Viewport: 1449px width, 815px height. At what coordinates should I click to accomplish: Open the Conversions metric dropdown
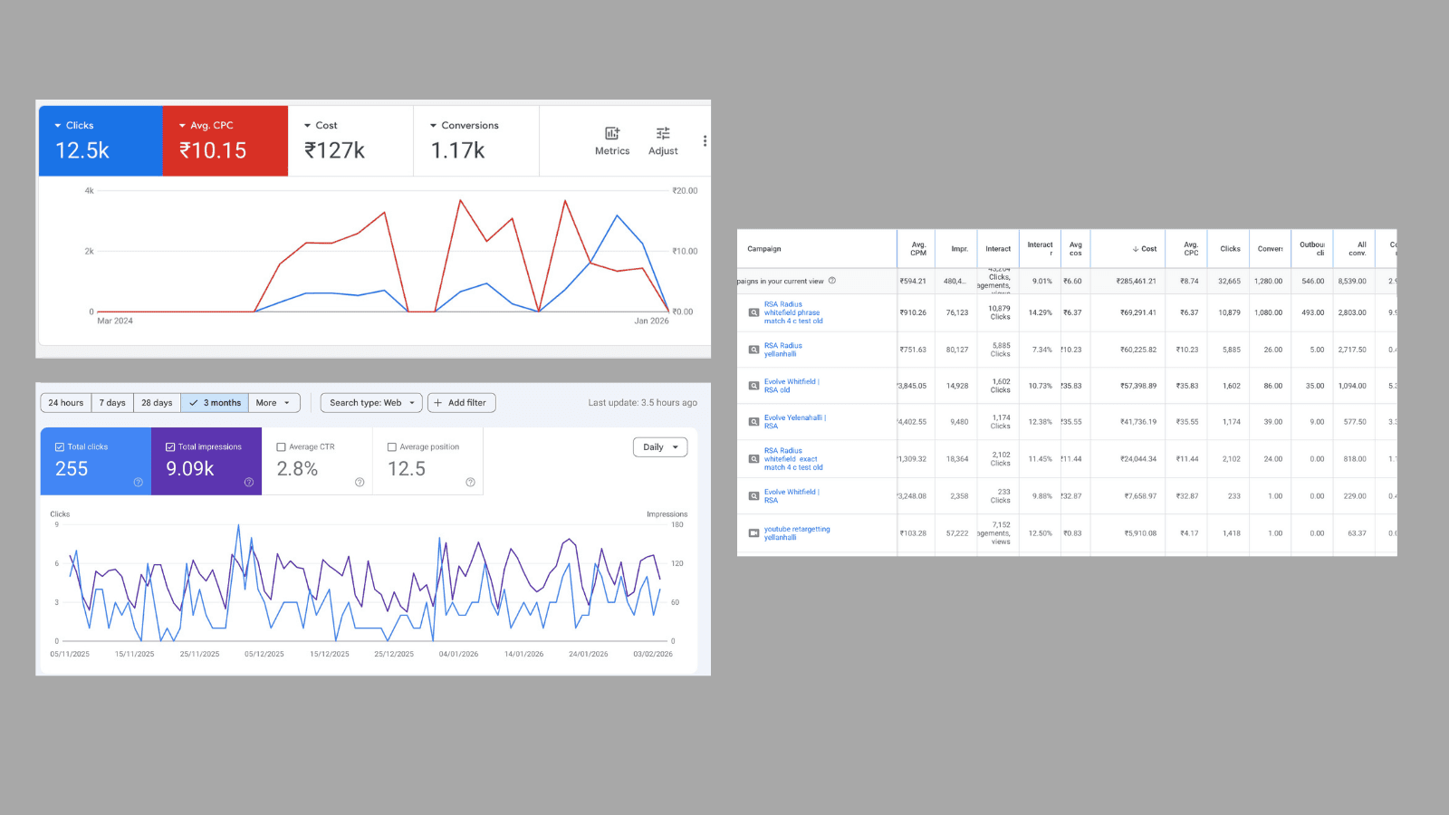(x=433, y=126)
